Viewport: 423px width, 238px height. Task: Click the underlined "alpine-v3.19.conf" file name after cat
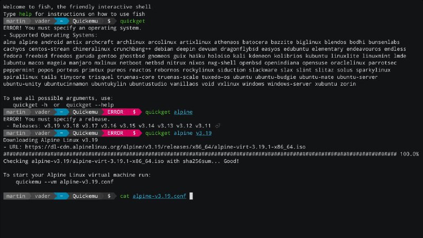pos(159,196)
